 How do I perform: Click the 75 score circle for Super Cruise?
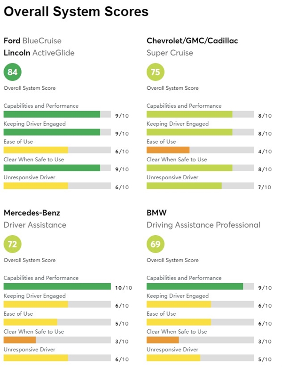click(156, 72)
